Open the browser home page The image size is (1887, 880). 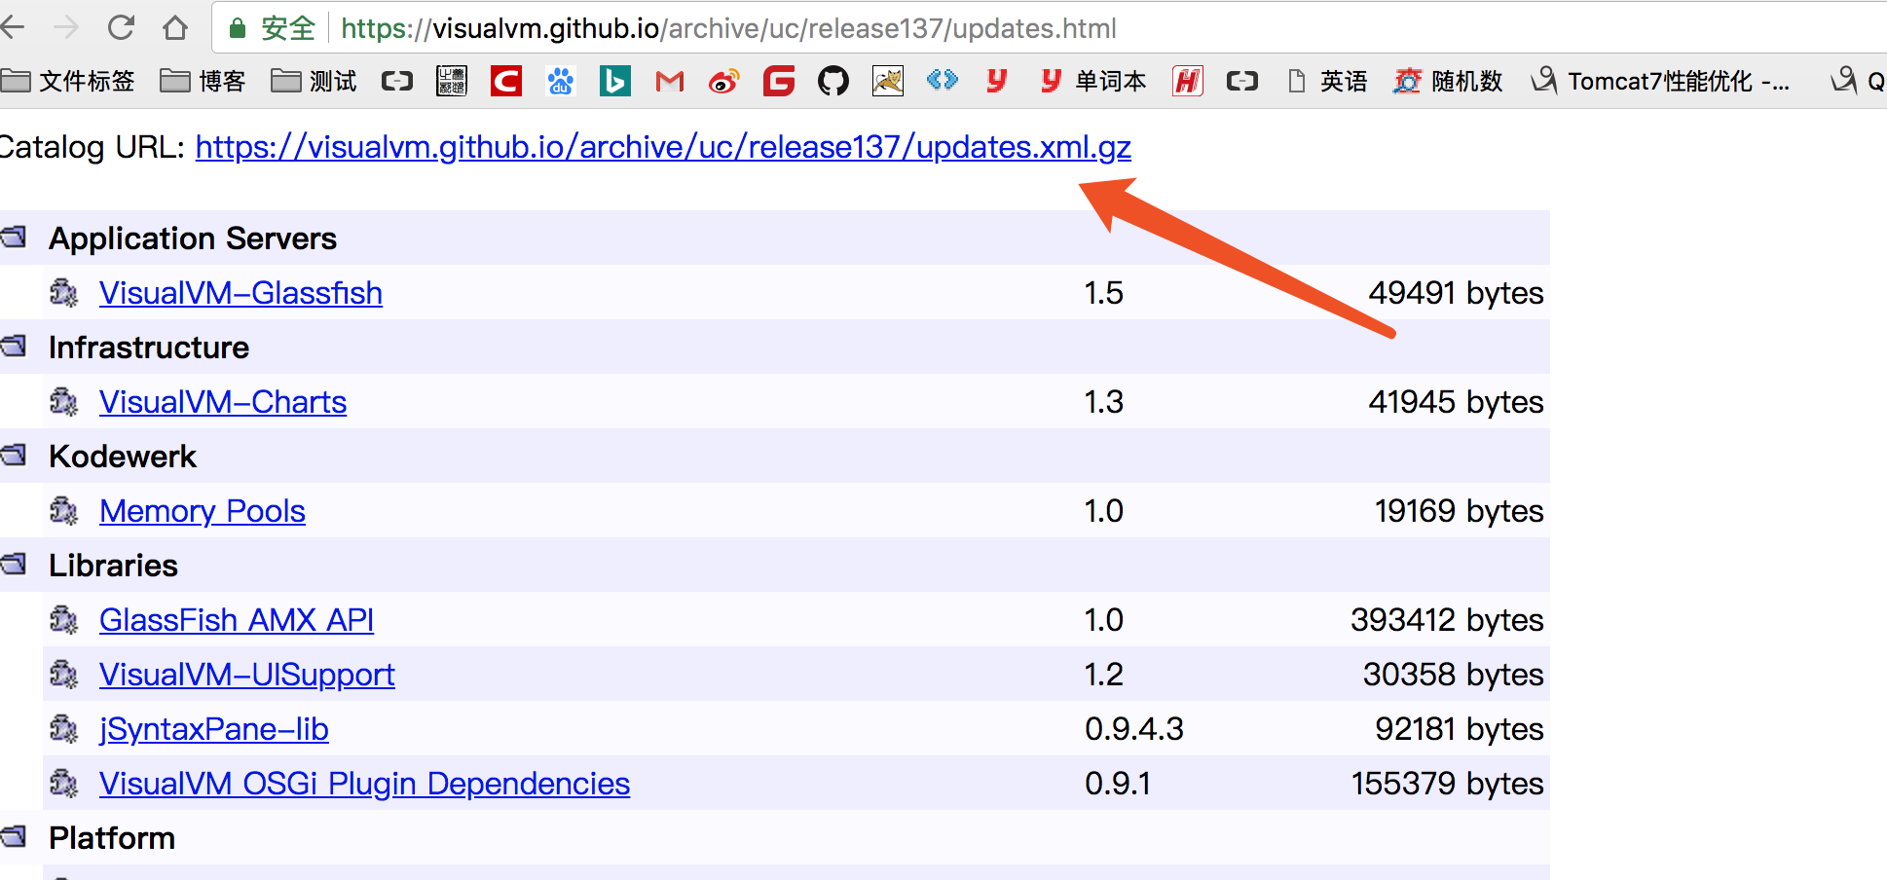coord(175,27)
